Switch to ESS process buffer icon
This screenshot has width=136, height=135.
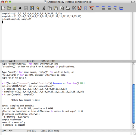tap(121, 8)
